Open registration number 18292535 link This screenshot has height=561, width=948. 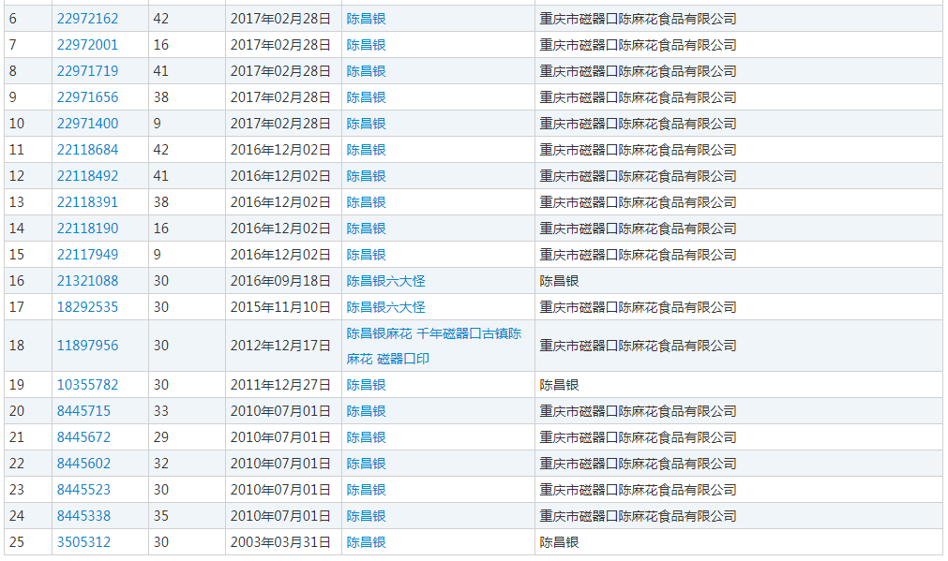pos(87,307)
